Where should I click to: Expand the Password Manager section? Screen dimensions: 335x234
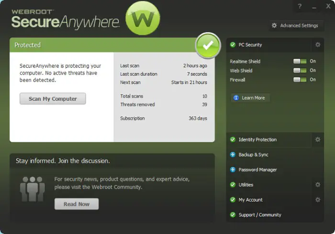(x=275, y=170)
